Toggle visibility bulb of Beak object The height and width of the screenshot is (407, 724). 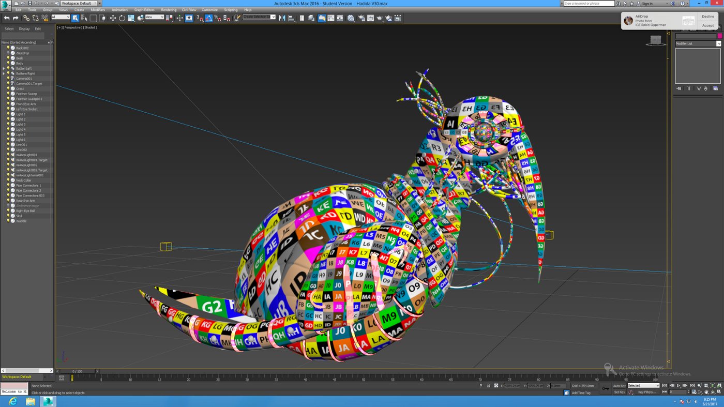(9, 58)
